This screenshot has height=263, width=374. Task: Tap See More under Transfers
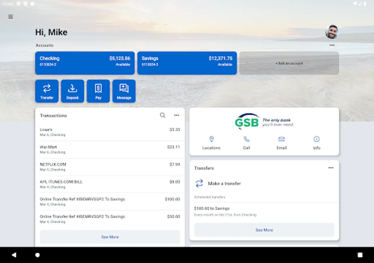click(264, 230)
